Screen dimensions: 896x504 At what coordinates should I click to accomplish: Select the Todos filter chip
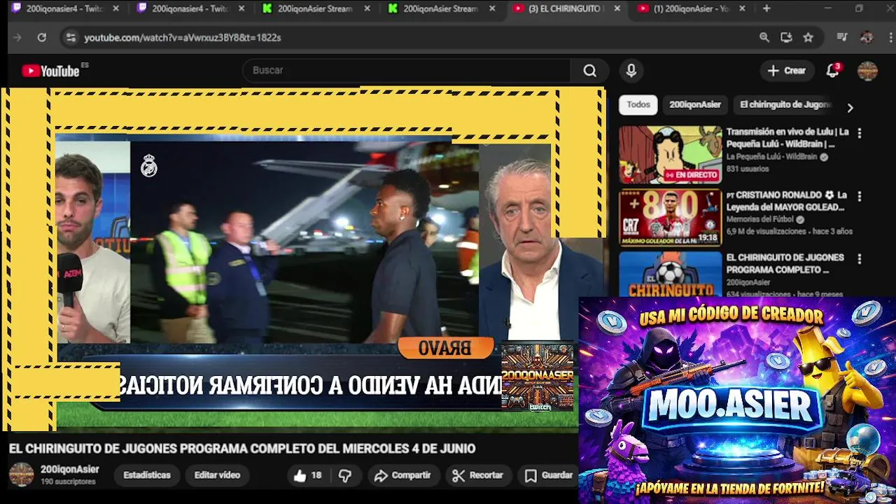(x=638, y=105)
